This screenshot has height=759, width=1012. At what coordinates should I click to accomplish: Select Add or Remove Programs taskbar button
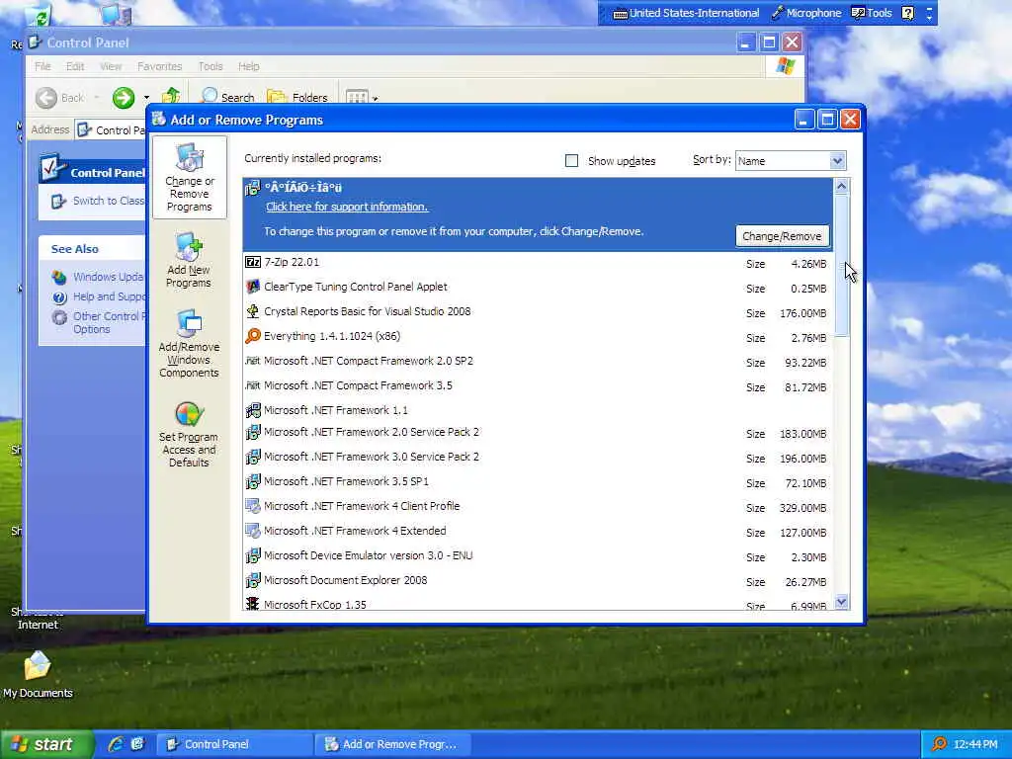pos(391,744)
